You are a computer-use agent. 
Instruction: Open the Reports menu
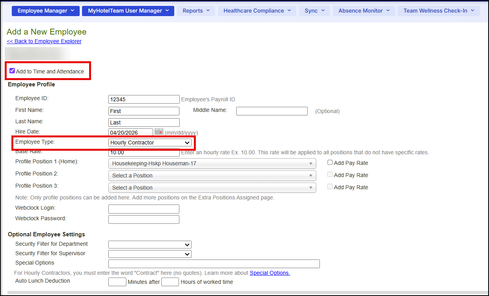[196, 11]
